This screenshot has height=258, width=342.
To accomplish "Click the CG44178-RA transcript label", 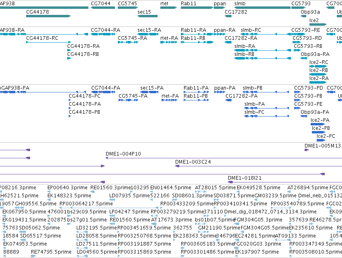I will tap(83, 46).
